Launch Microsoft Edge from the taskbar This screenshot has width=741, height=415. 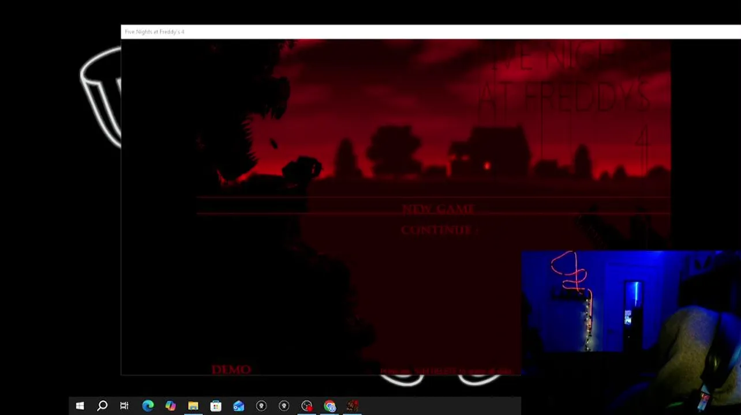tap(148, 406)
